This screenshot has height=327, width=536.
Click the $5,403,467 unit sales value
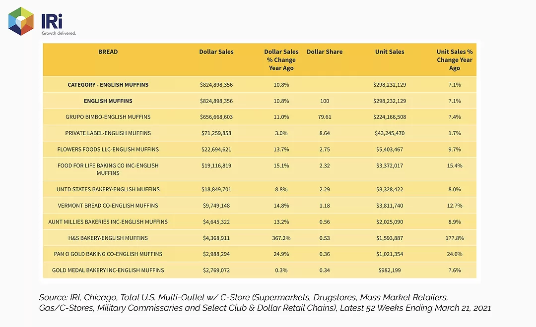[x=390, y=149]
